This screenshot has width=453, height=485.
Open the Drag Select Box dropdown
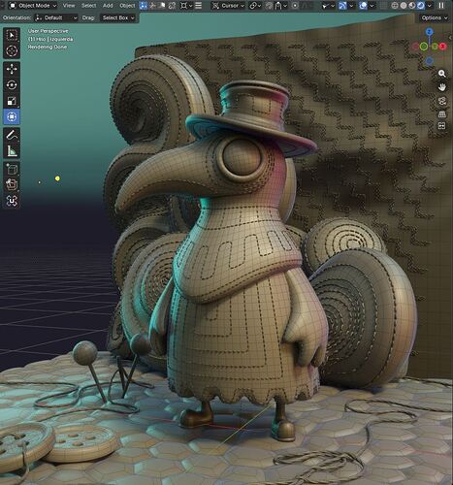[x=118, y=17]
